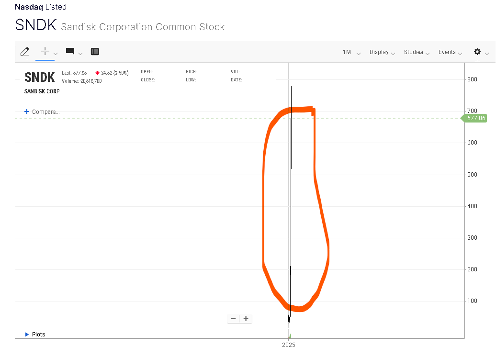Viewport: 496px width, 357px height.
Task: Open the data table view icon
Action: [95, 52]
